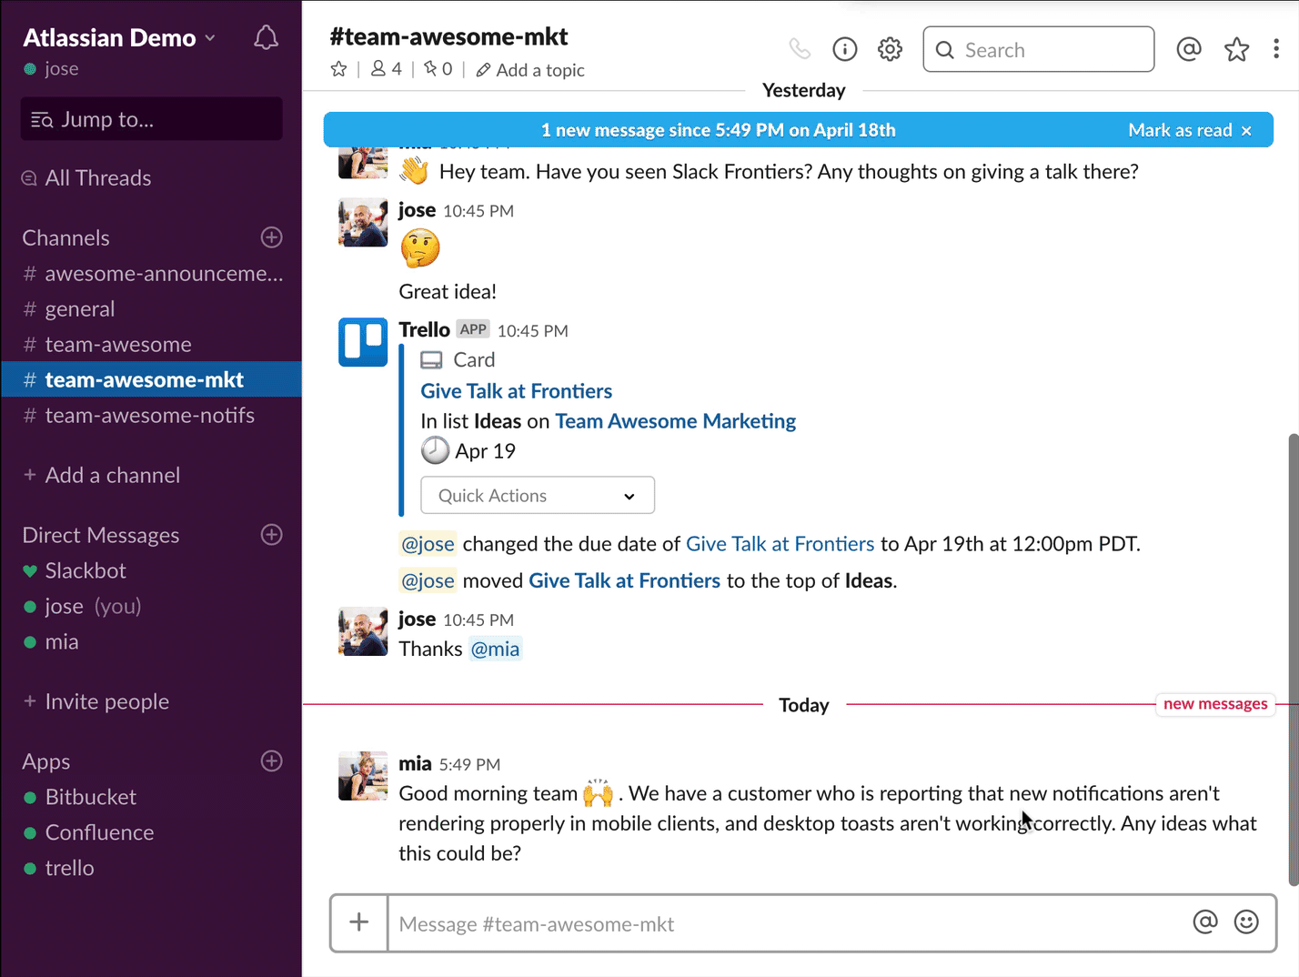Click Trello name on app message
Viewport: 1299px width, 977px height.
(x=424, y=329)
